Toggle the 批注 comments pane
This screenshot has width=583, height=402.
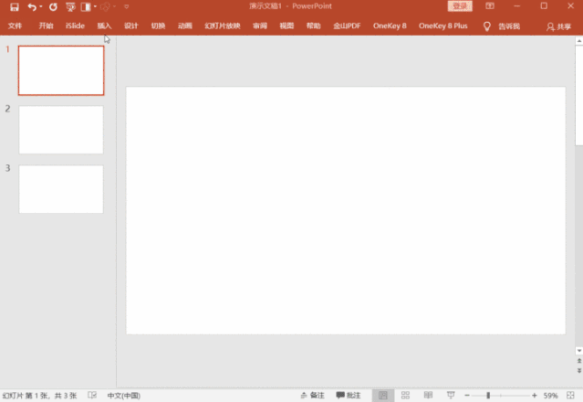349,396
